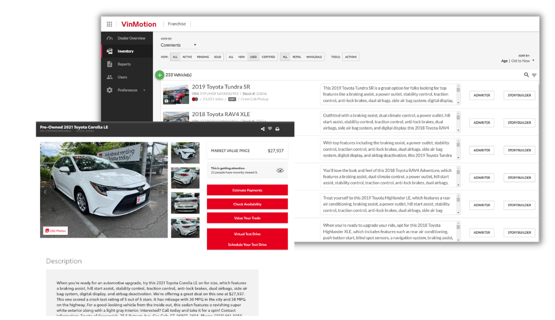Select the first ALL status filter
555x320 pixels.
[175, 57]
